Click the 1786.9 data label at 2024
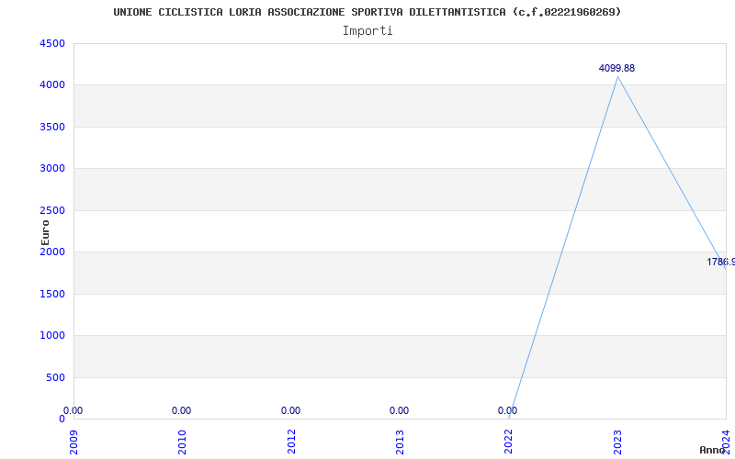 (721, 262)
